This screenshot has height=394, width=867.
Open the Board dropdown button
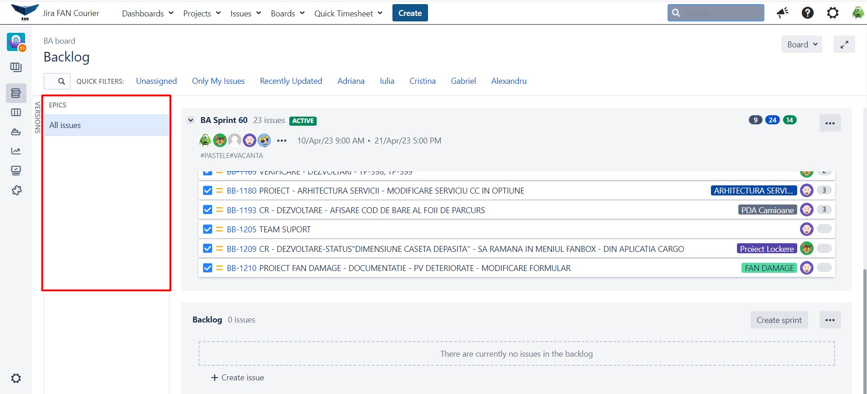pyautogui.click(x=802, y=44)
